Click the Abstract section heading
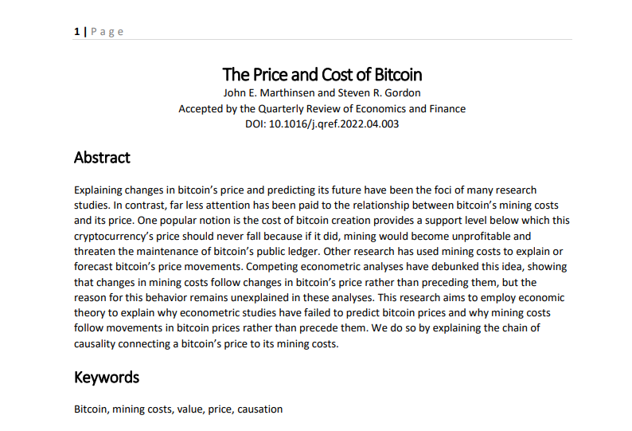 102,158
